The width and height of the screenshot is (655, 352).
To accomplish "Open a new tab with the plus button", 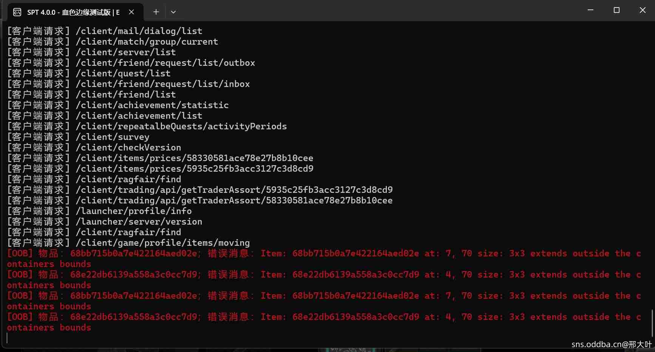I will pos(156,12).
